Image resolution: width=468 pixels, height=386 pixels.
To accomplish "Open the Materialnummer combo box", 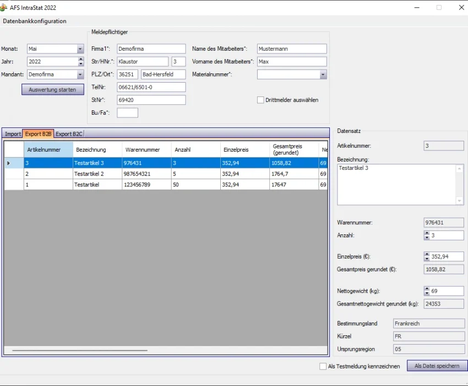I will pos(323,74).
